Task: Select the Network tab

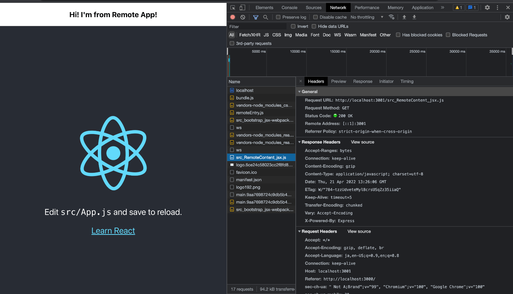Action: pos(338,8)
